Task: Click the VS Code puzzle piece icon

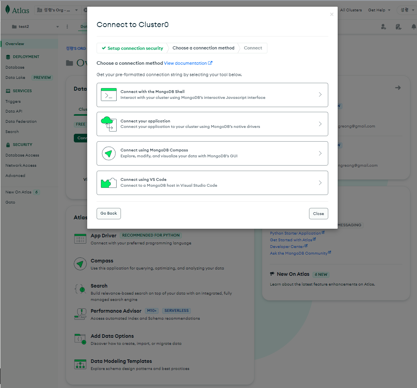Action: click(109, 183)
